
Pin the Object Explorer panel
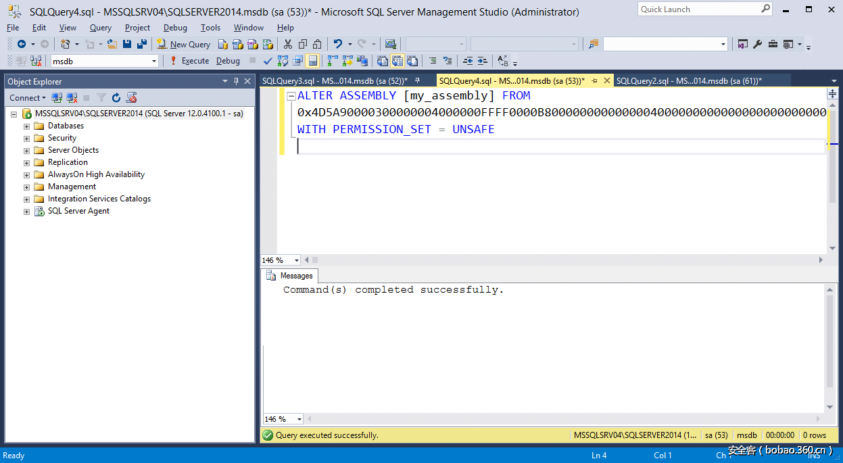pos(237,81)
